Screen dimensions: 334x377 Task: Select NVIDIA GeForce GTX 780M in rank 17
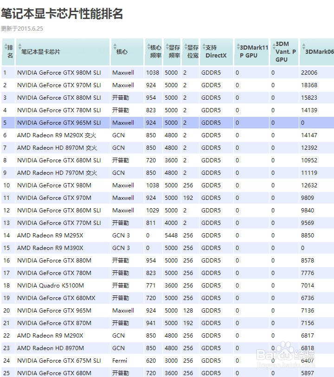(54, 273)
